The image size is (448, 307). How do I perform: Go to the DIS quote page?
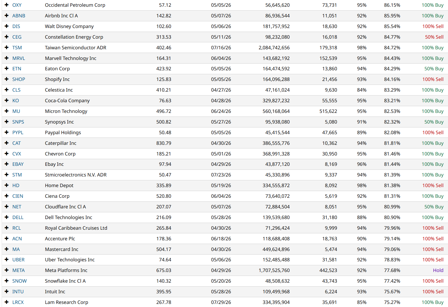16,26
